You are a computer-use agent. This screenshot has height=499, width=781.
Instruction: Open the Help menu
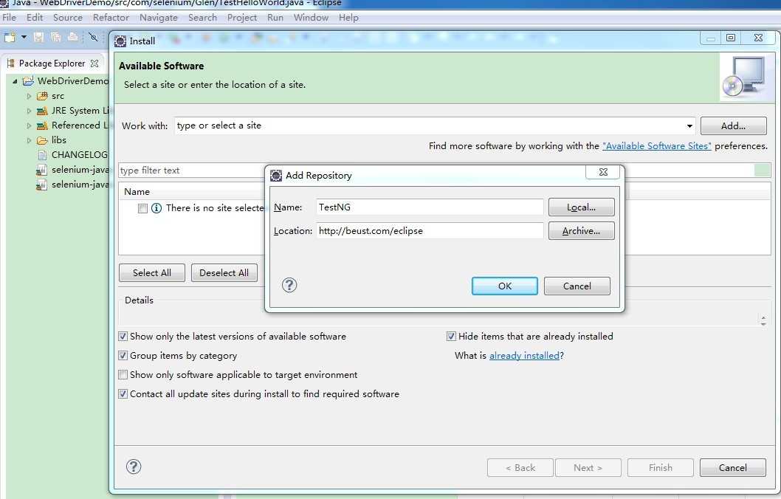pos(348,18)
